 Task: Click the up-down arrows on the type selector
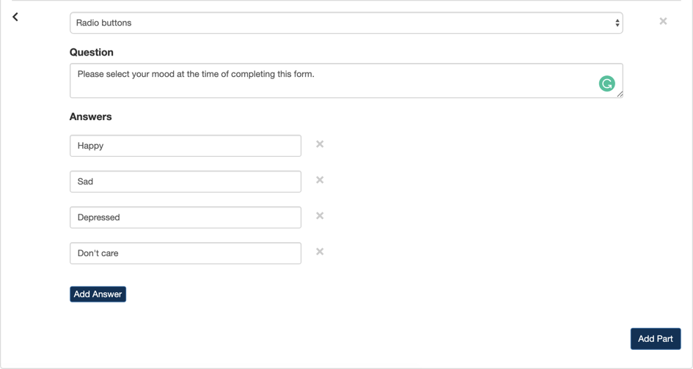pos(617,23)
